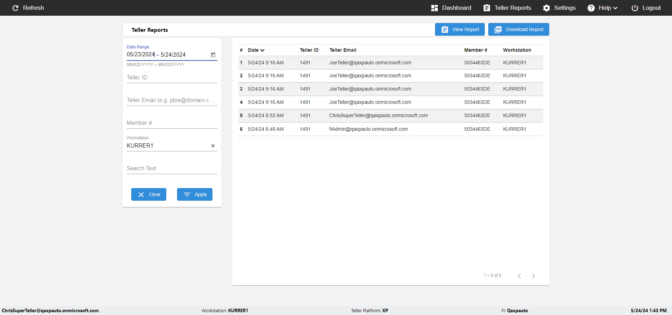The width and height of the screenshot is (672, 315).
Task: Sort by the Date column header arrow
Action: pyautogui.click(x=262, y=50)
